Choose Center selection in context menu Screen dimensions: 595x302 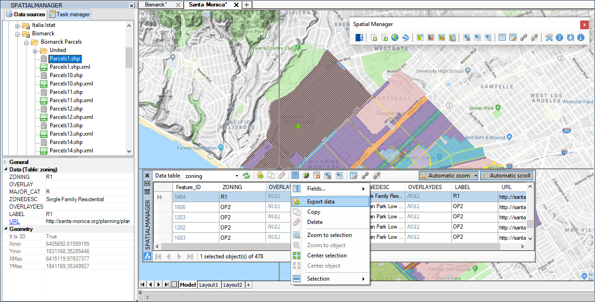[x=330, y=256]
